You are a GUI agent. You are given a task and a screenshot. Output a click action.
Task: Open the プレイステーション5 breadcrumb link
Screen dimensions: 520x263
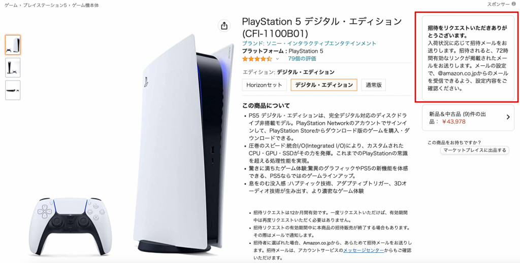click(45, 5)
